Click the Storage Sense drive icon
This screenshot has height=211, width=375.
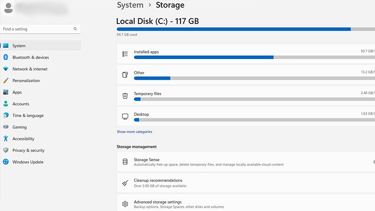click(x=125, y=162)
